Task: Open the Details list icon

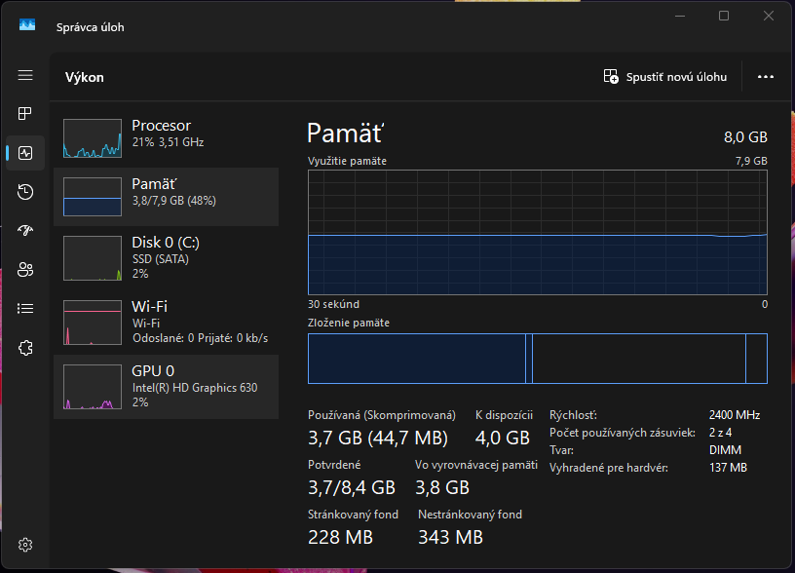Action: (x=25, y=309)
